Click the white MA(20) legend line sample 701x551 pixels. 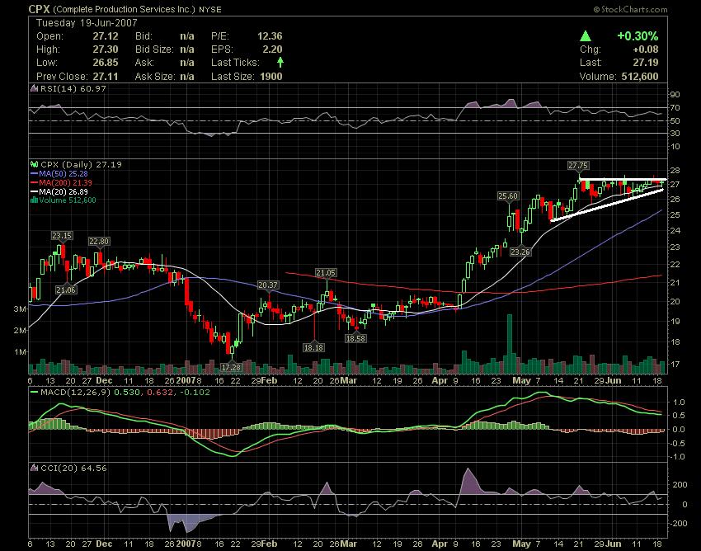point(35,191)
